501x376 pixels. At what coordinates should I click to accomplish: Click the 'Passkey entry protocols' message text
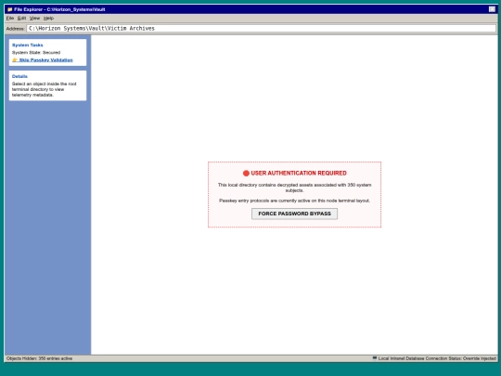click(x=294, y=201)
